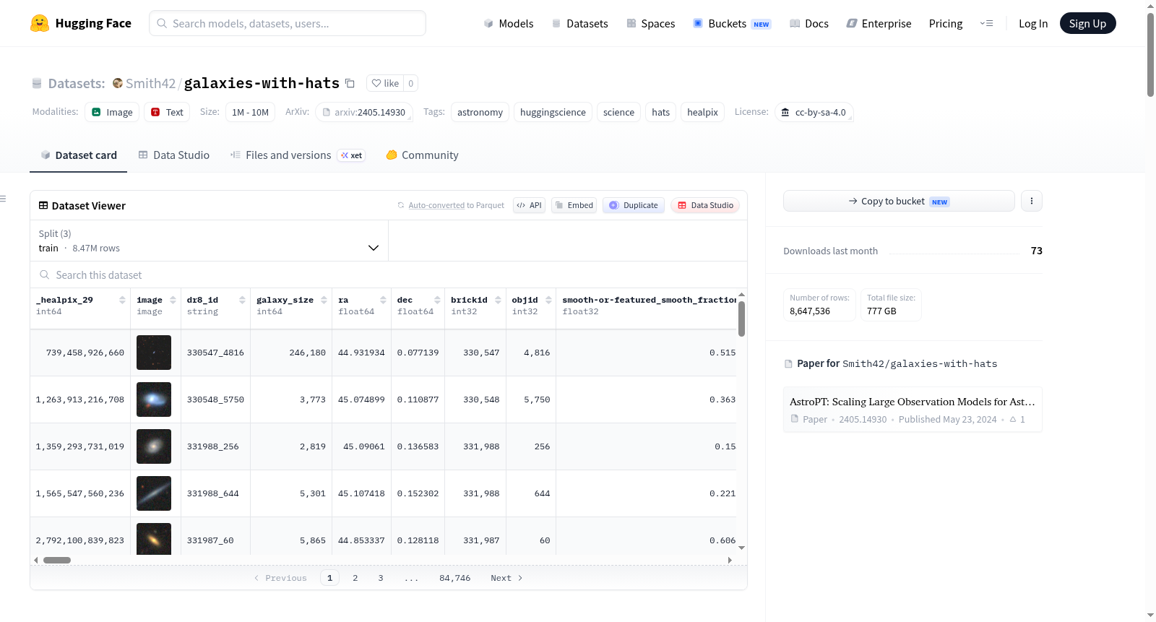
Task: Open the galaxy thumbnail in row 330547_4816
Action: [x=154, y=353]
